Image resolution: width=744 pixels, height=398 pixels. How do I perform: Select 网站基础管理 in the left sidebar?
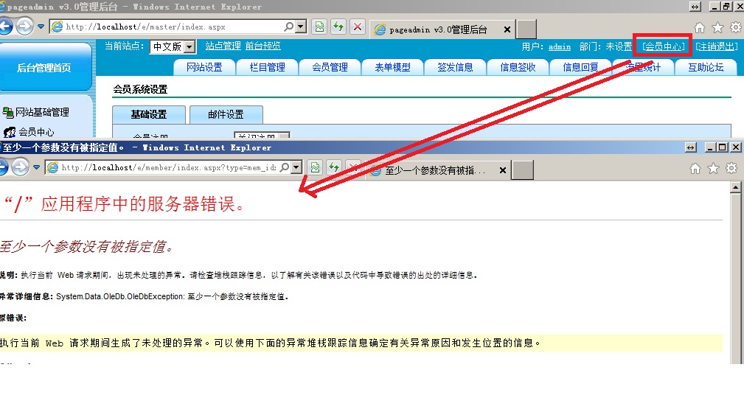pos(42,112)
